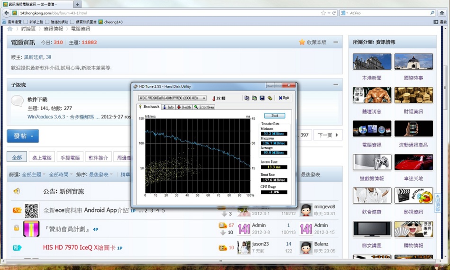The image size is (450, 270).
Task: Click the browser back arrow button
Action: click(6, 13)
